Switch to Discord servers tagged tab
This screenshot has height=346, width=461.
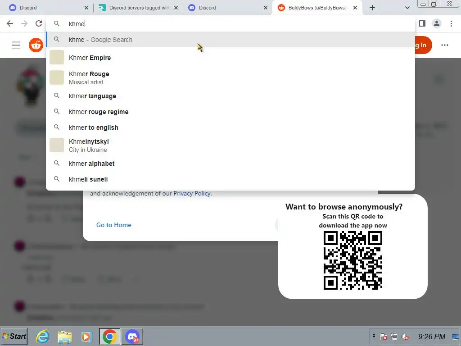pos(138,8)
